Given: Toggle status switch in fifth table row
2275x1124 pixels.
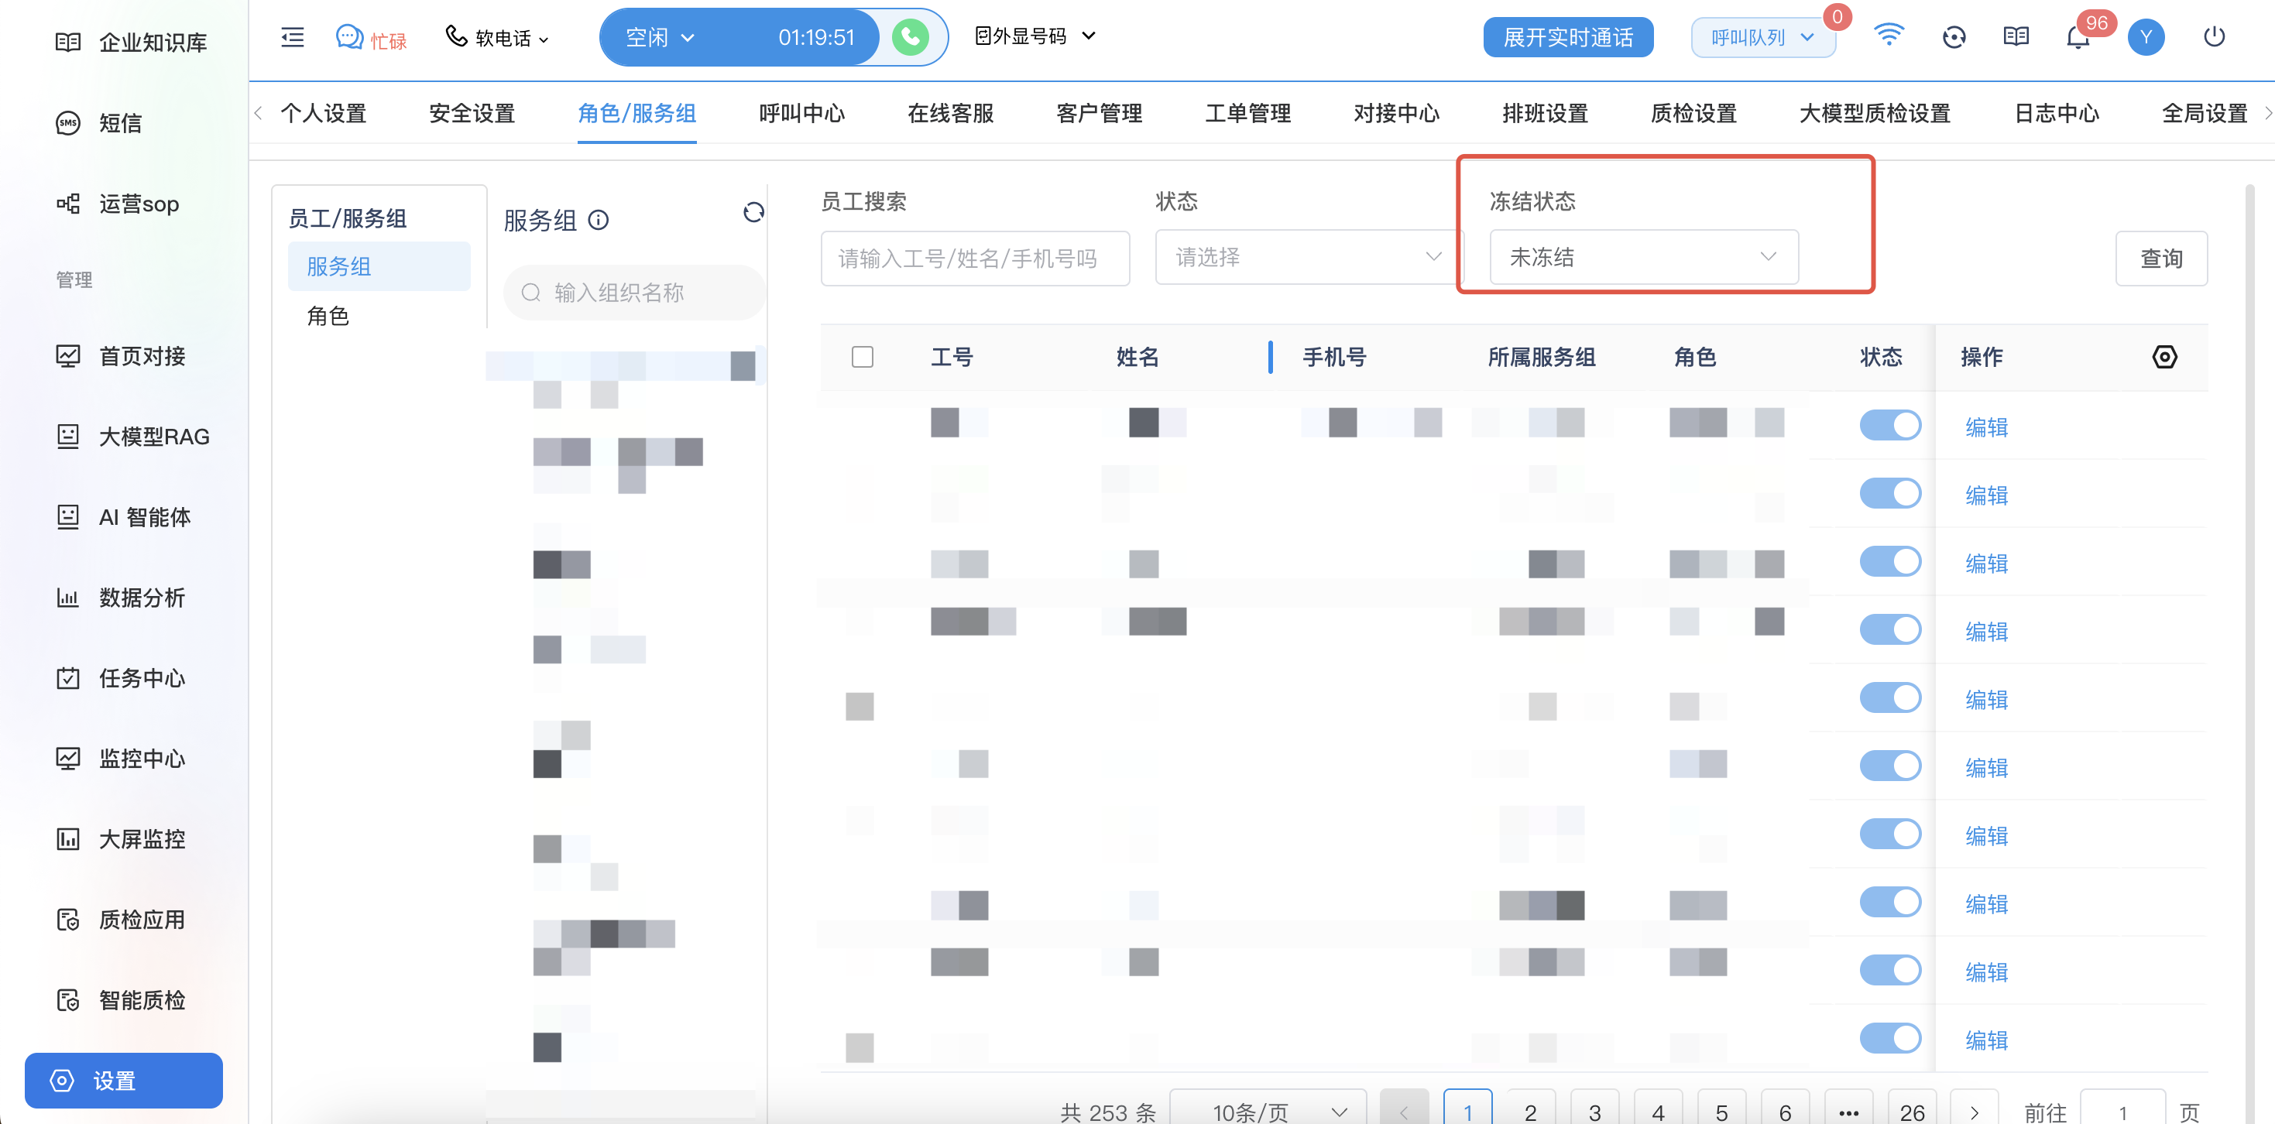Looking at the screenshot, I should (x=1890, y=697).
